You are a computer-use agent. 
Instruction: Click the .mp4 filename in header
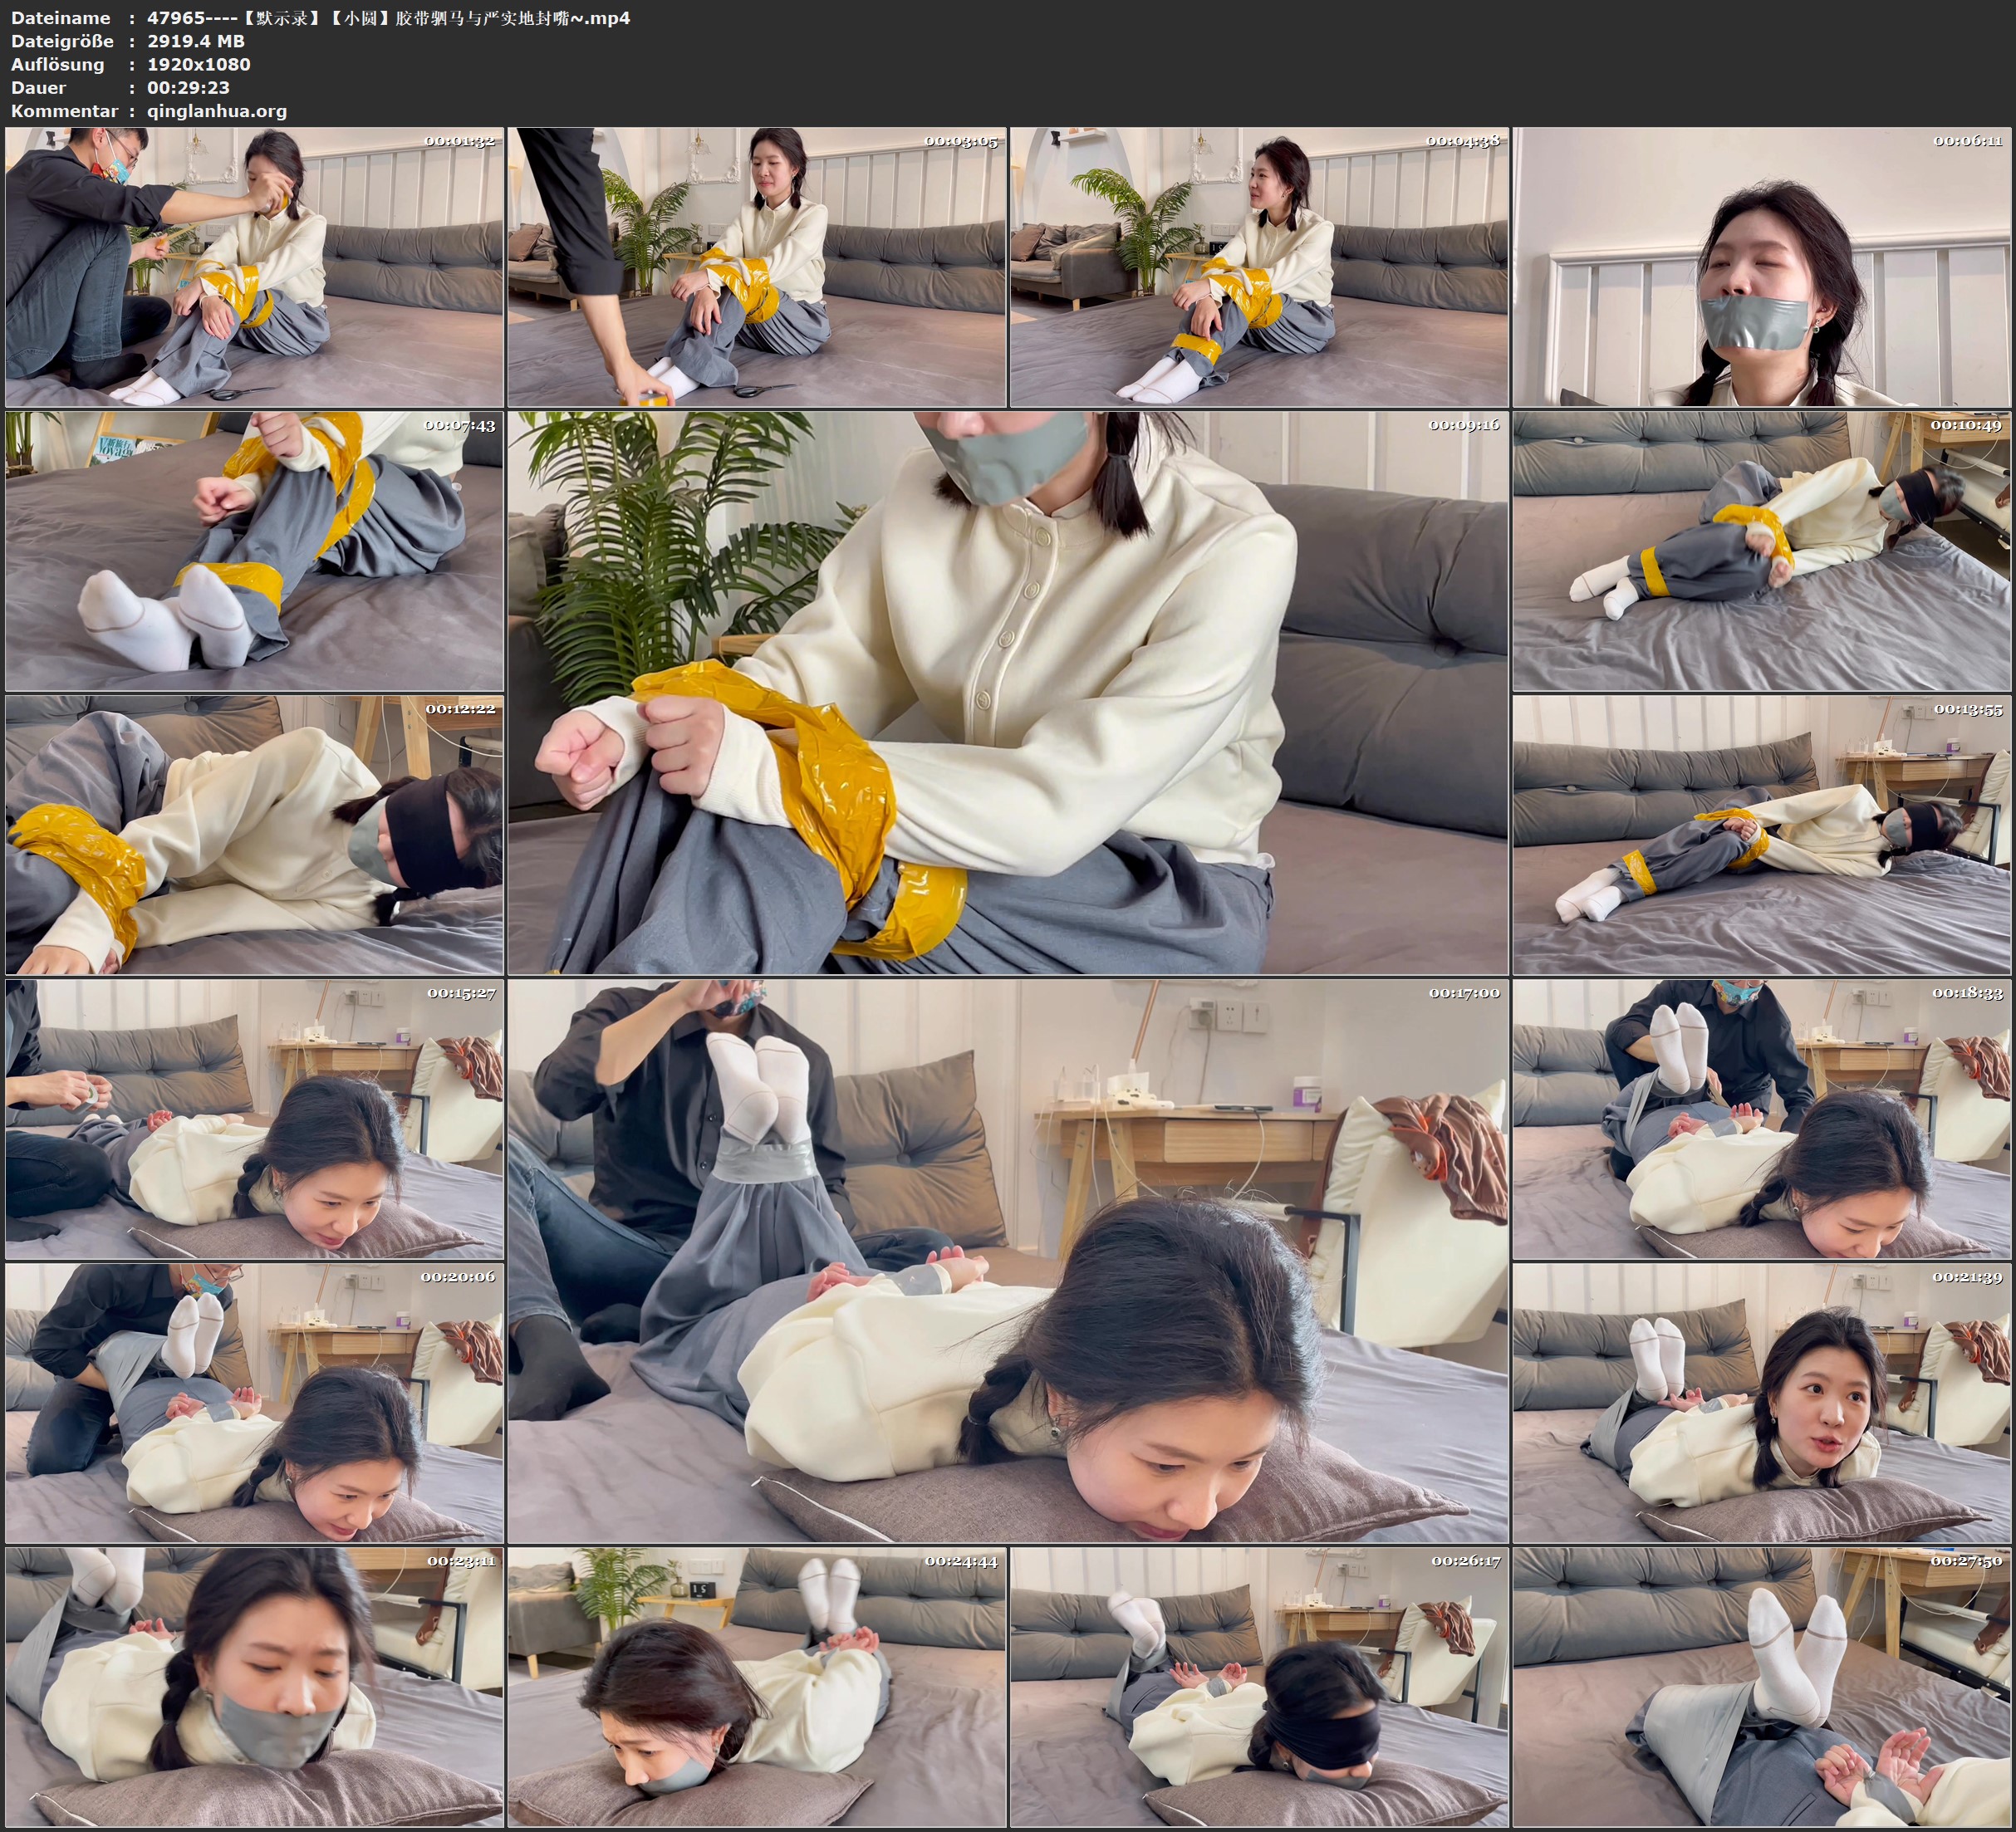[388, 18]
